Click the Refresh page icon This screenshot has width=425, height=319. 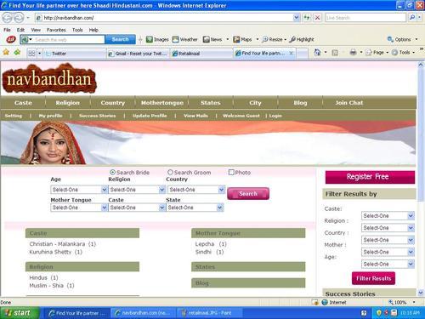click(307, 18)
